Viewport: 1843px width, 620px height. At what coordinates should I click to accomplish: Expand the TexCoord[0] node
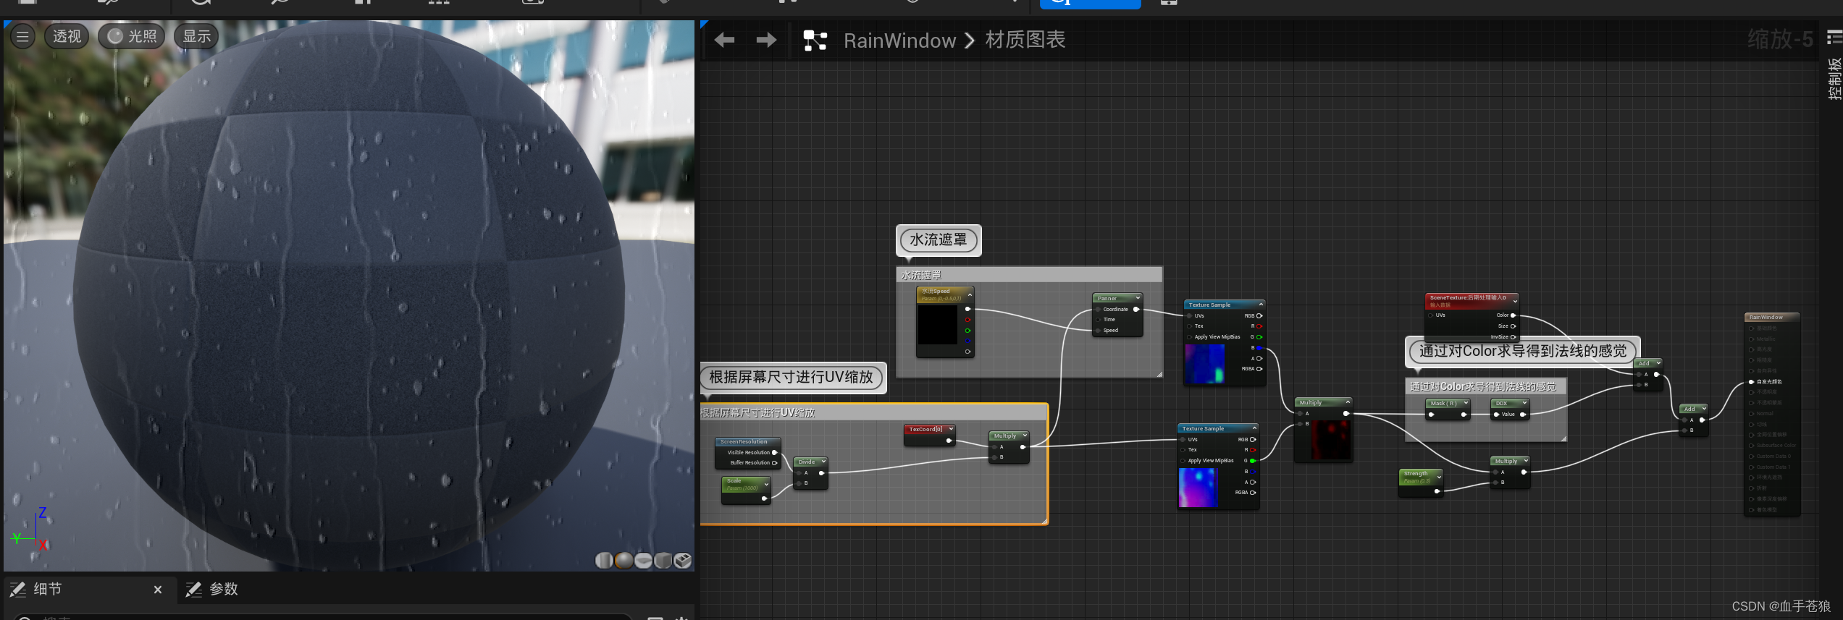click(x=951, y=429)
